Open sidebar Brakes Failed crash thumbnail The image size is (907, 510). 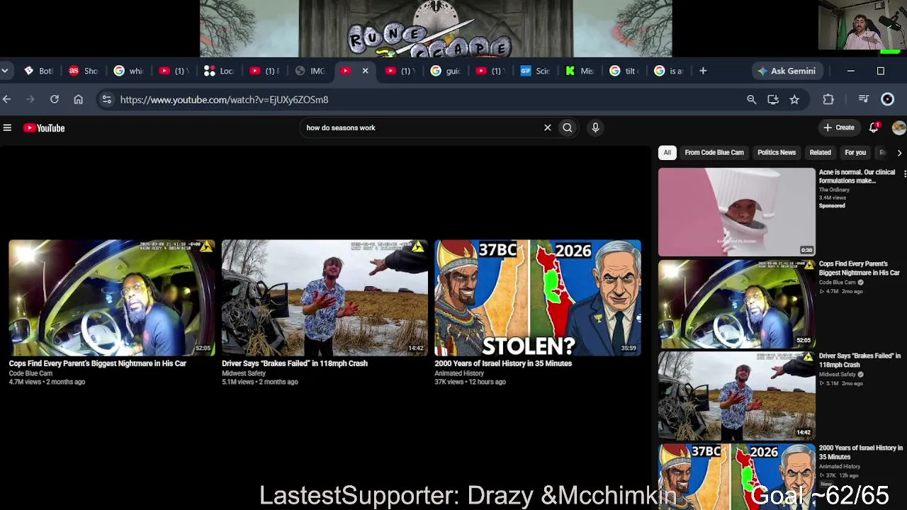tap(737, 396)
